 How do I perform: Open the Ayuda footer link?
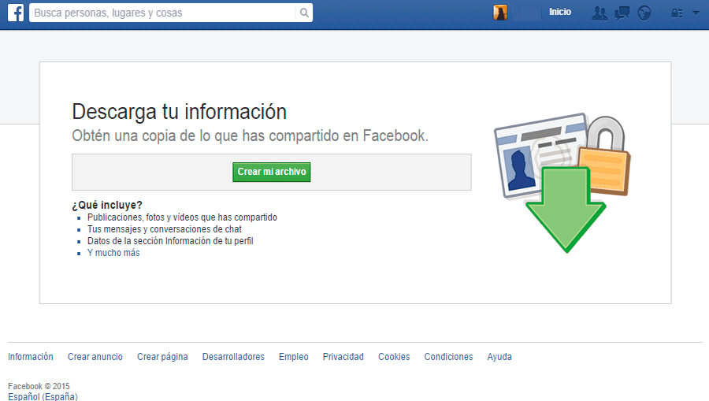tap(499, 357)
